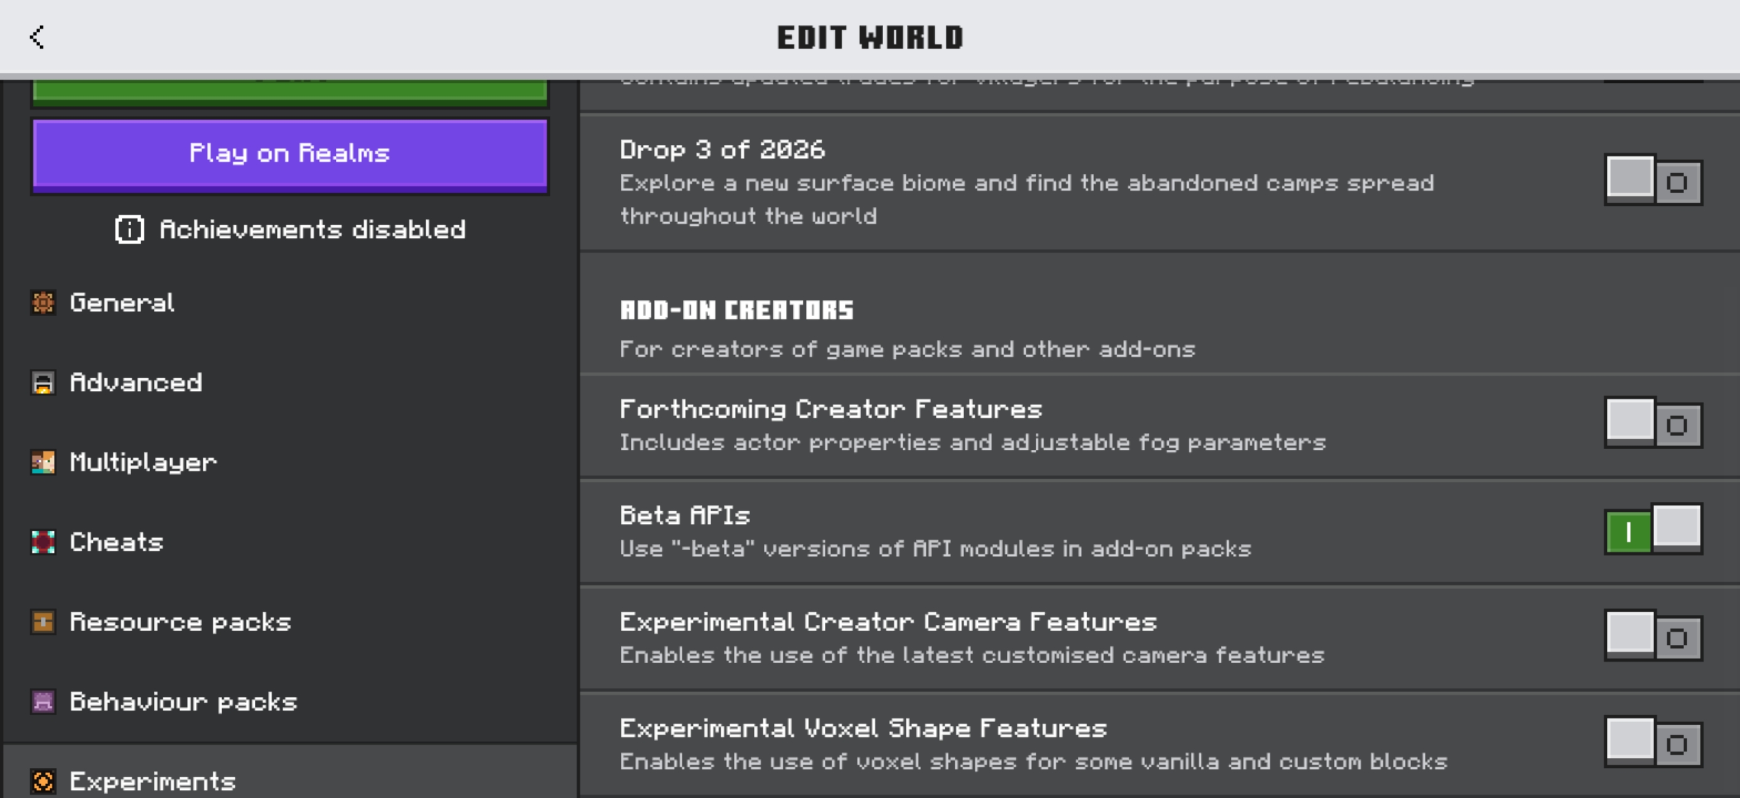
Task: Click 'Includes actor properties' description text
Action: point(973,442)
